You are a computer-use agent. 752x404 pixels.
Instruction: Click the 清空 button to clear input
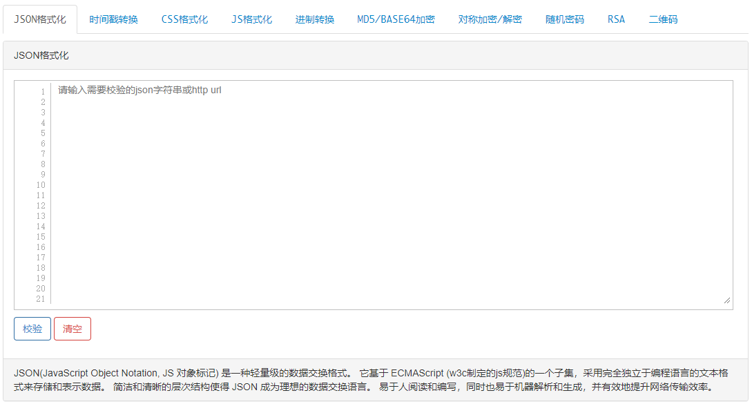point(72,328)
